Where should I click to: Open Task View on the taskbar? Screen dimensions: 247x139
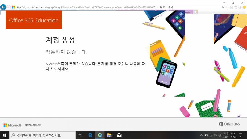[80, 135]
